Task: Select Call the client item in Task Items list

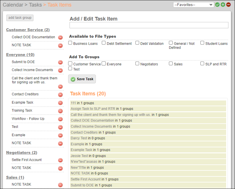Action: pyautogui.click(x=148, y=115)
